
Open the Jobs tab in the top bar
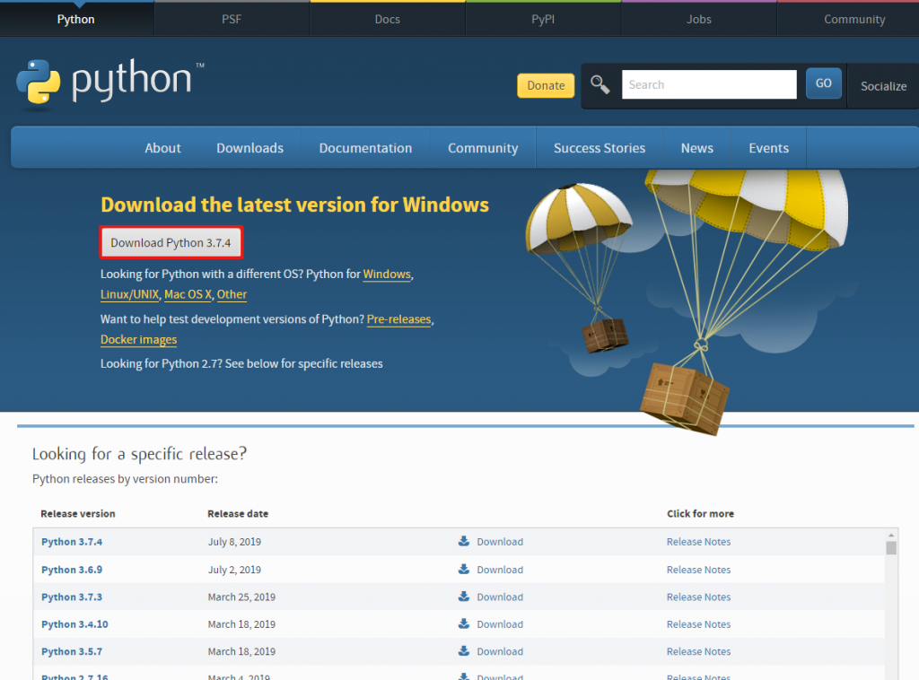point(698,20)
